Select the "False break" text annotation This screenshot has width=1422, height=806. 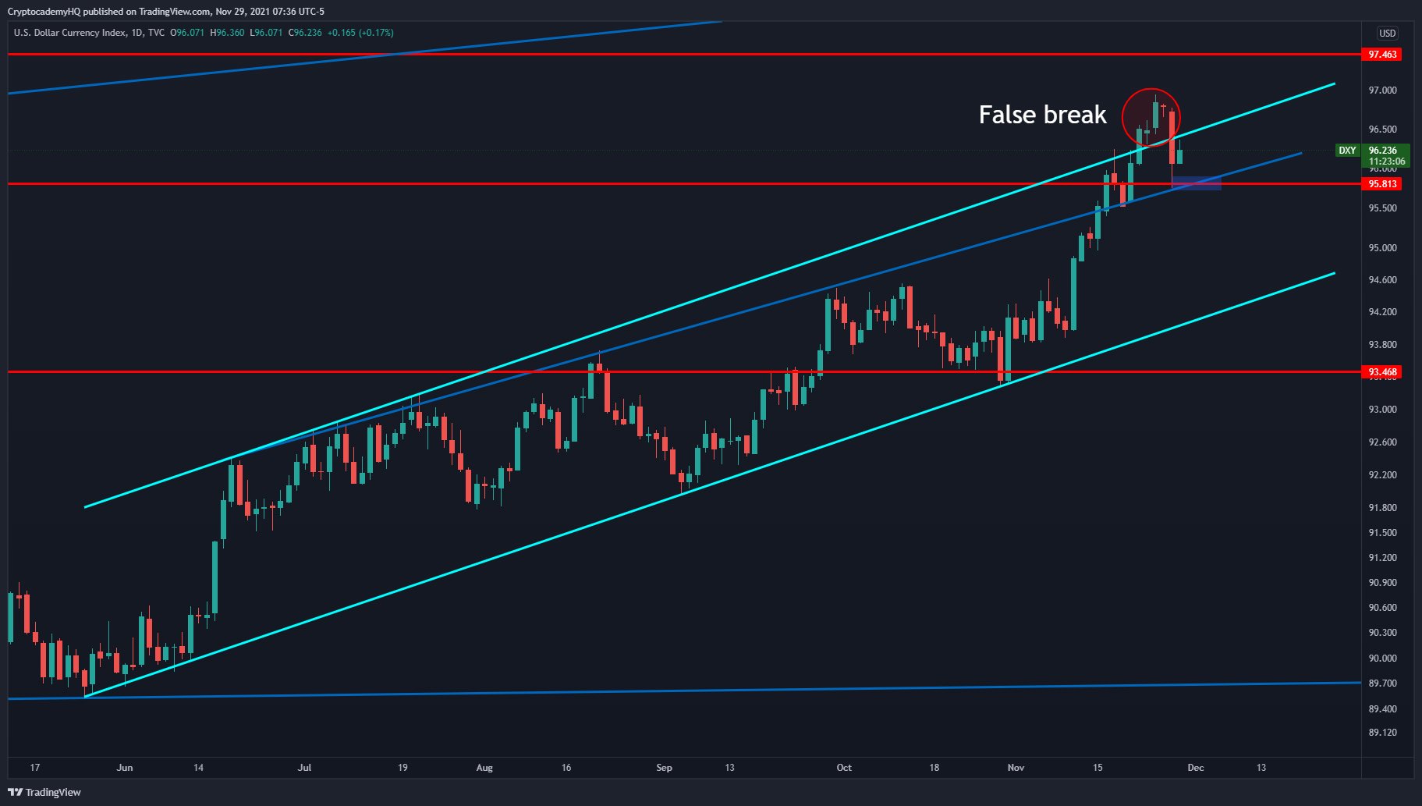click(x=1042, y=115)
